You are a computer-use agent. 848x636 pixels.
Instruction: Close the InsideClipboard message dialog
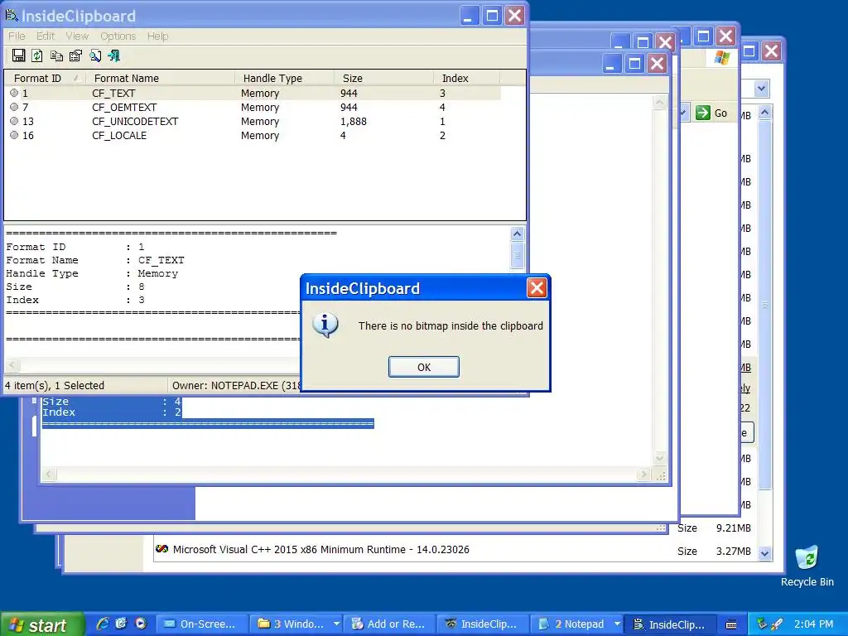[x=537, y=288]
